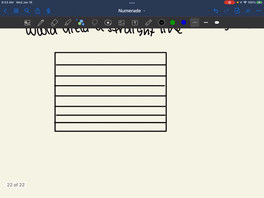Open the Elements sticker tool

click(x=108, y=23)
